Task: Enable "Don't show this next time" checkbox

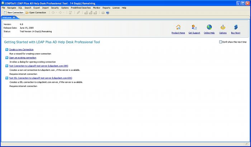Action: coord(221,42)
